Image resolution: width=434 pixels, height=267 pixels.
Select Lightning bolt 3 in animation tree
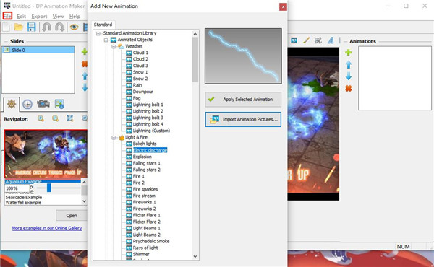tap(148, 118)
